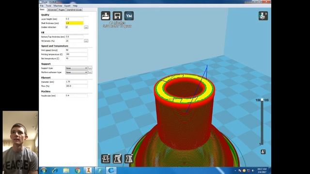Switch to the Basic tab
This screenshot has height=174, width=310.
pos(43,10)
